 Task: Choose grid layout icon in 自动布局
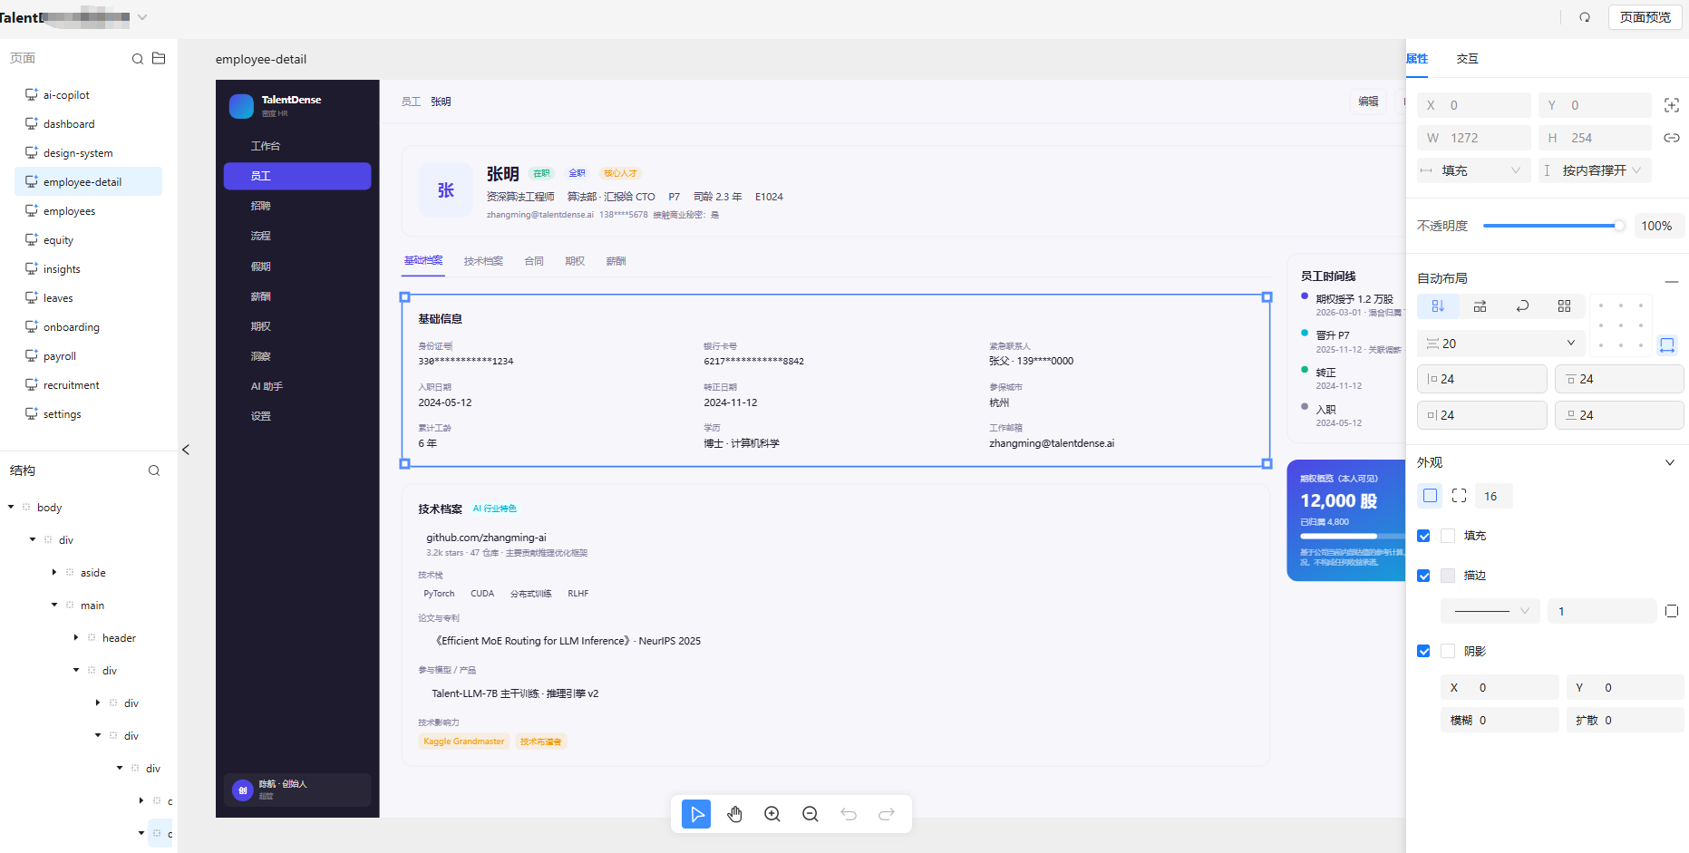point(1565,306)
